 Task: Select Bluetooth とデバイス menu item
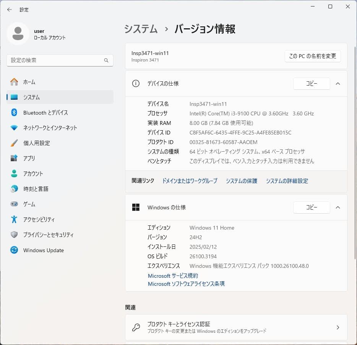pos(60,112)
